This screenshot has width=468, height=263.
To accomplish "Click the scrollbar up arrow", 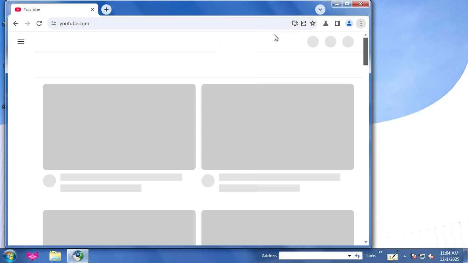I will coord(366,35).
